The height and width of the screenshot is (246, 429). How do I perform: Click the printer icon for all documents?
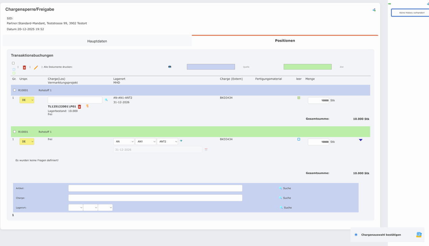tap(170, 67)
